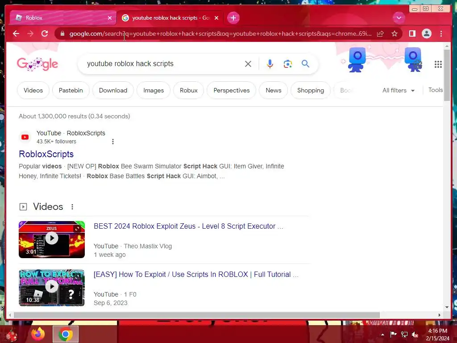Click the horizontal scrollbar right arrow

(x=440, y=315)
